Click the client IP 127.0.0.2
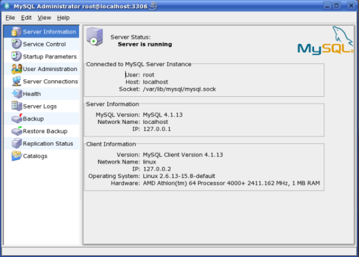 (157, 169)
